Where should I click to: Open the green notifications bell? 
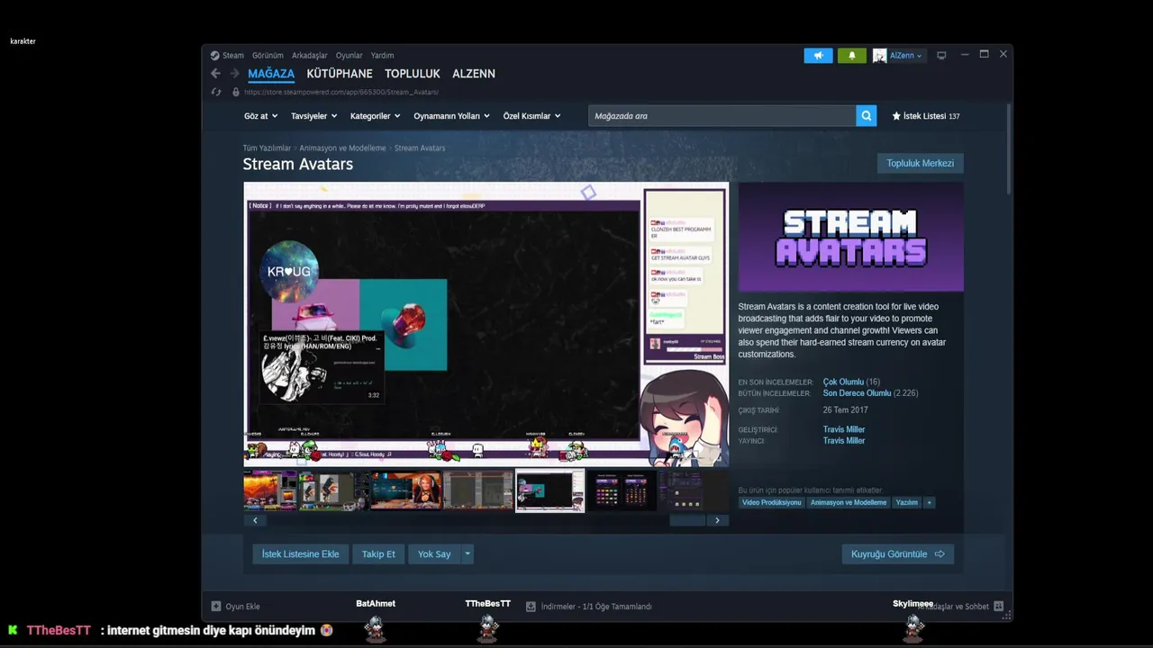click(x=852, y=56)
